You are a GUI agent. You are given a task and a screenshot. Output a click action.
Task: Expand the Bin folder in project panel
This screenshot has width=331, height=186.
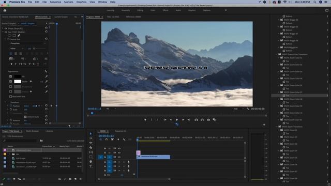coord(9,154)
